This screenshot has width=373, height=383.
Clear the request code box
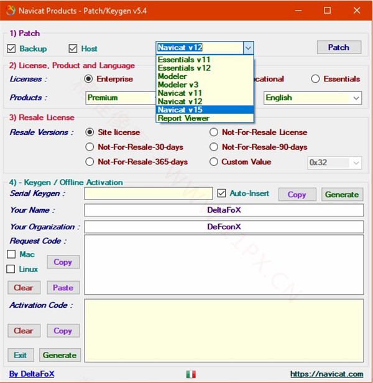(24, 287)
